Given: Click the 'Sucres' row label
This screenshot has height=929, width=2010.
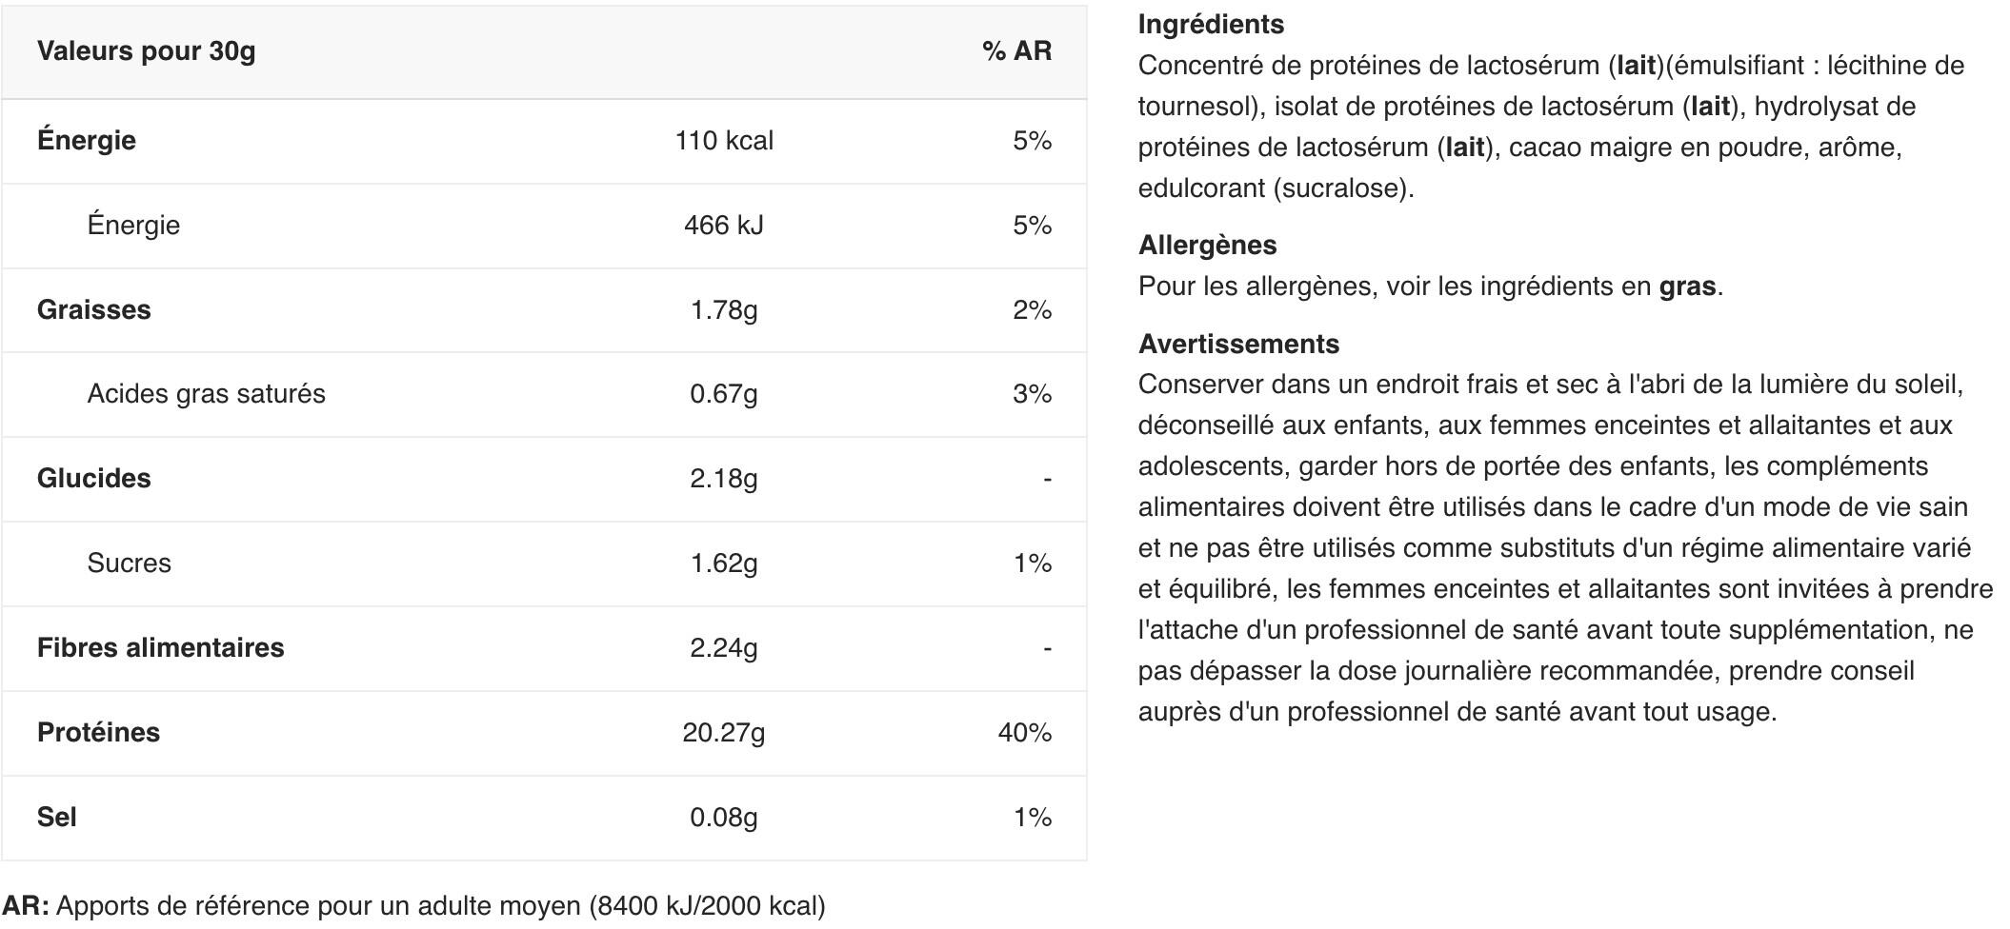Looking at the screenshot, I should 129,563.
